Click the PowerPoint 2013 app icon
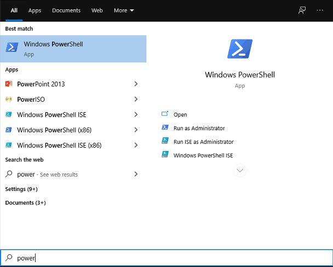The width and height of the screenshot is (333, 267). [x=9, y=84]
